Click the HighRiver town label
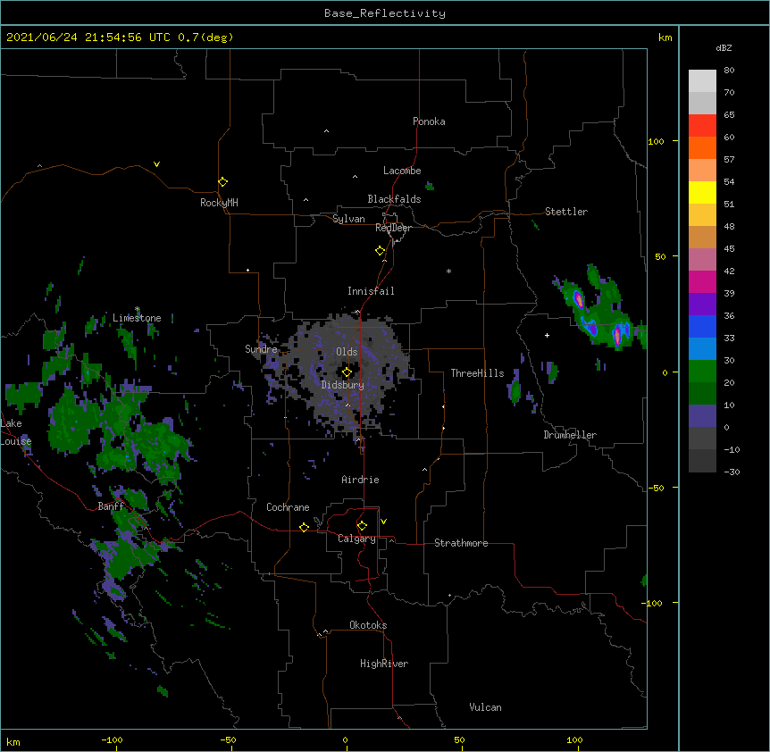Screen dimensions: 770x752 tap(384, 664)
